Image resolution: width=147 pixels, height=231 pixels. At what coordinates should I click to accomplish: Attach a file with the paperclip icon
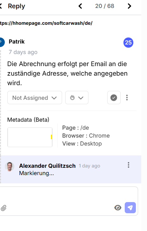(x=3, y=208)
